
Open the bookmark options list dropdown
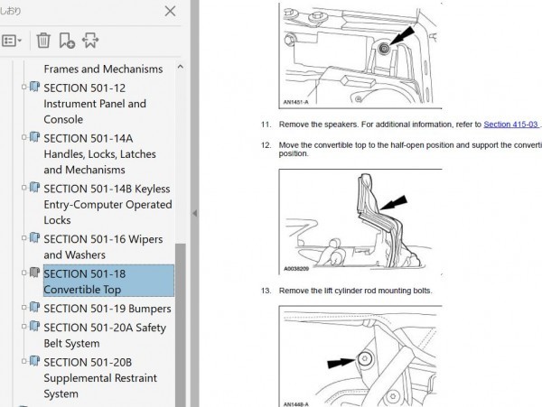12,41
